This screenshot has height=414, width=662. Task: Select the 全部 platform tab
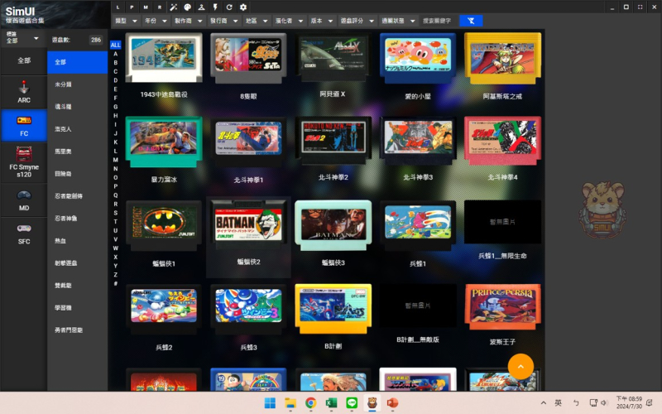pyautogui.click(x=24, y=60)
